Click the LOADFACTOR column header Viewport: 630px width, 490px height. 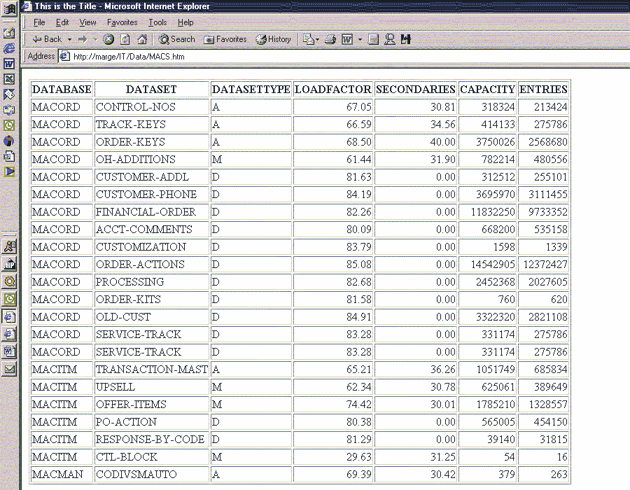pyautogui.click(x=333, y=89)
